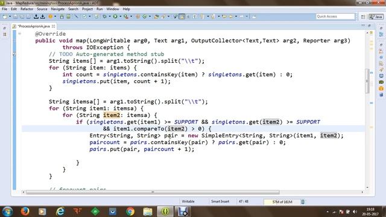Click the checkmark box toolbar icon
This screenshot has width=386, height=217.
click(x=84, y=16)
